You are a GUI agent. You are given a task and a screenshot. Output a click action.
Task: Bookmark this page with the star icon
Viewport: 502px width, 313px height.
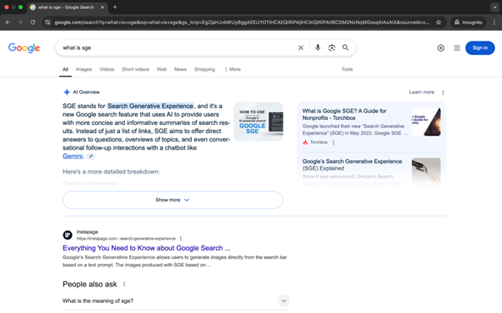439,22
